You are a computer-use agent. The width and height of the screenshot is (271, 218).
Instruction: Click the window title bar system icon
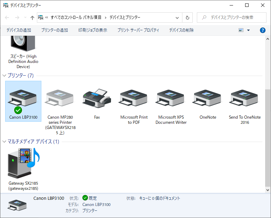coord(6,6)
